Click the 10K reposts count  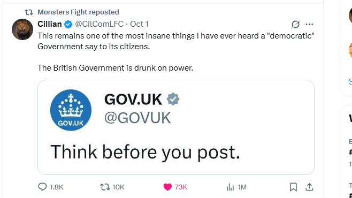(118, 187)
